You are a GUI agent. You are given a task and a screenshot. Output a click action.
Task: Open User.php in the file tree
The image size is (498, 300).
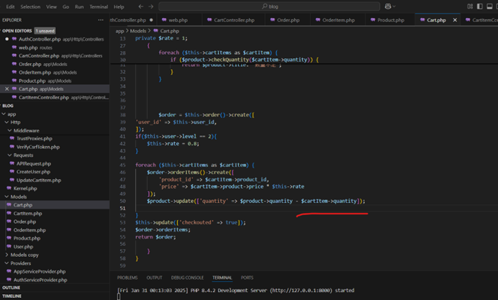click(23, 247)
